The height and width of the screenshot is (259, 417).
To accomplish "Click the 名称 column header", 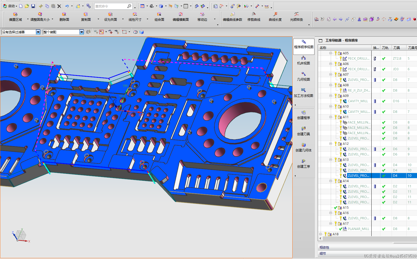I will (345, 48).
